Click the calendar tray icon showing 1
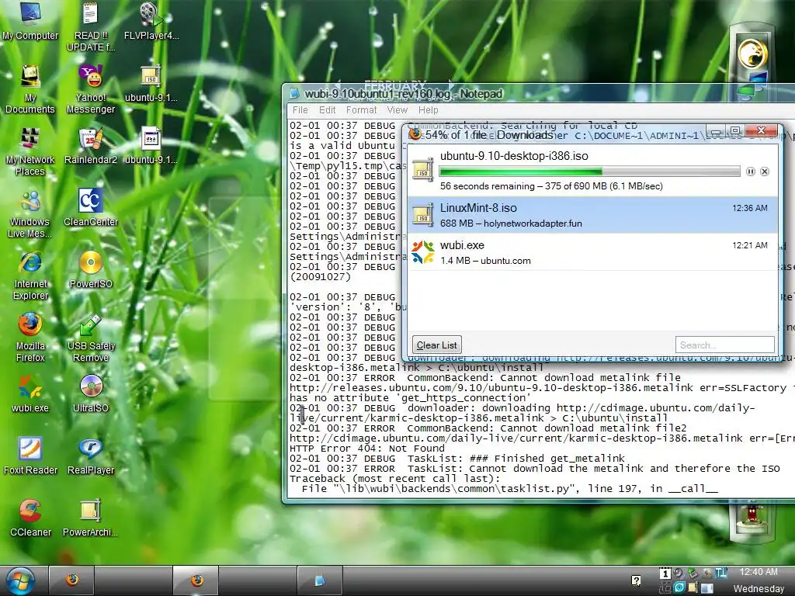Image resolution: width=795 pixels, height=596 pixels. pyautogui.click(x=665, y=573)
